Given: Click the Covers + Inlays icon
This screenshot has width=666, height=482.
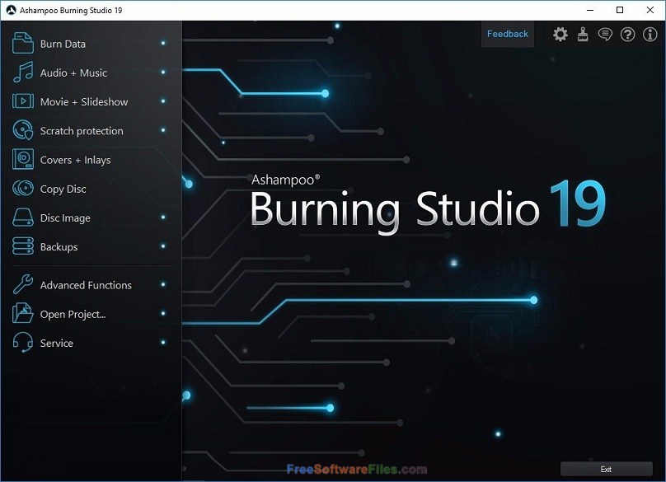Looking at the screenshot, I should click(x=22, y=159).
